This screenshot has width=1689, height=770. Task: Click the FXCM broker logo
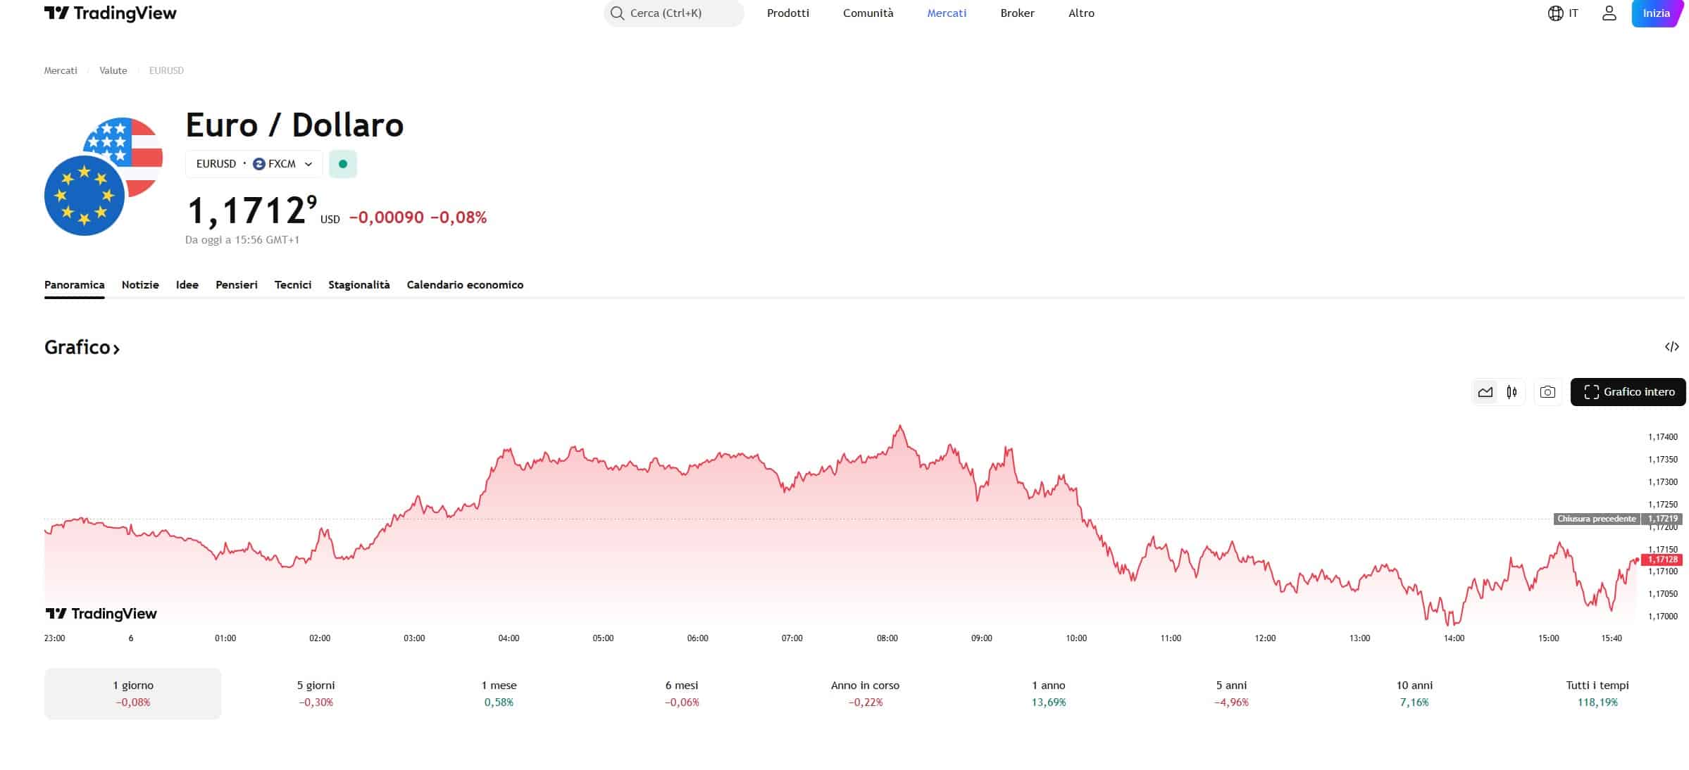(259, 163)
